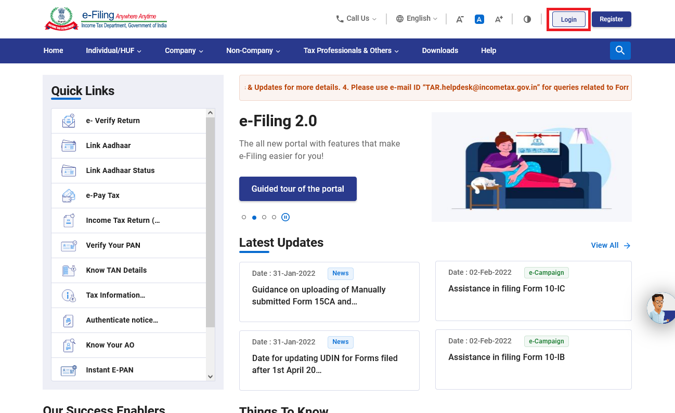The height and width of the screenshot is (413, 675).
Task: Click e-Campaign tag on Form 10-IB card
Action: click(x=546, y=341)
